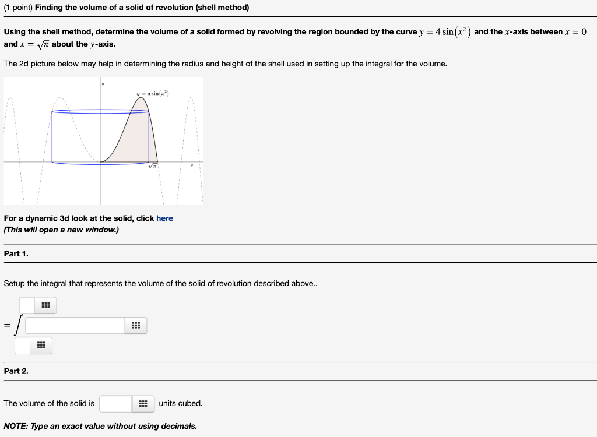Select the integrand text field

pyautogui.click(x=76, y=325)
